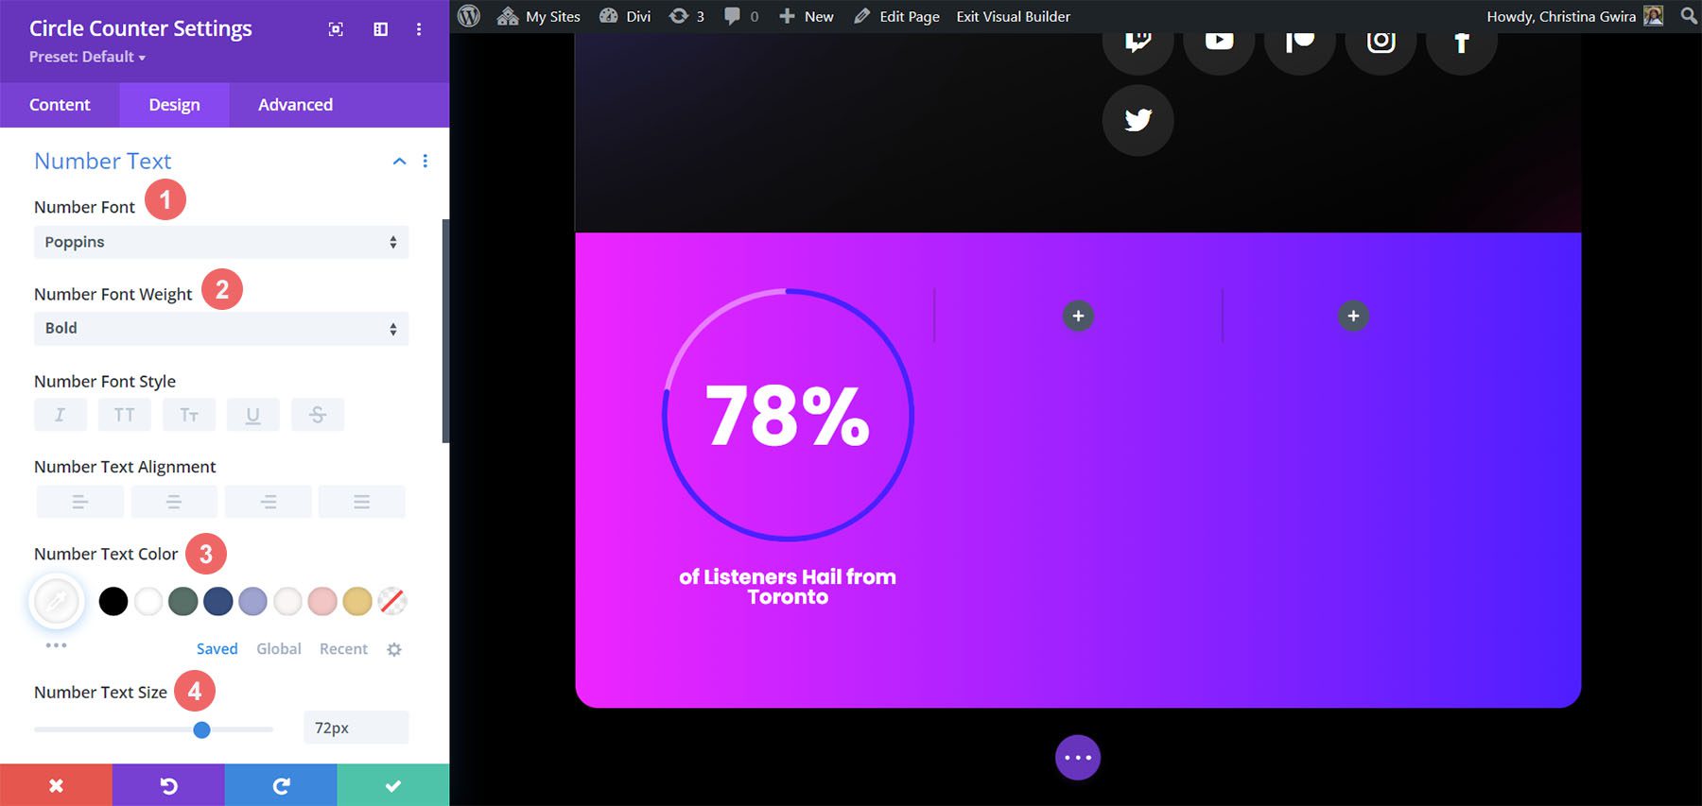Click settings panel vertical scrollbar
Screen dimensions: 1702x806
(x=445, y=331)
